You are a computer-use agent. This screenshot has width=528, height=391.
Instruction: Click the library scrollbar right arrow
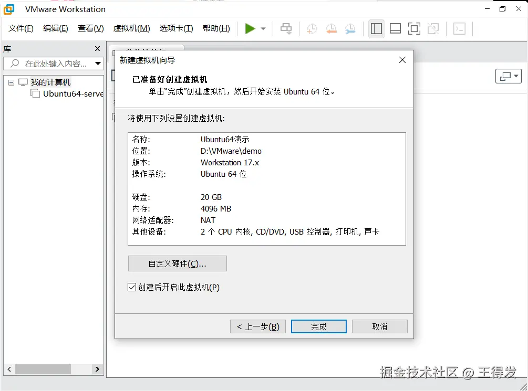(x=97, y=369)
